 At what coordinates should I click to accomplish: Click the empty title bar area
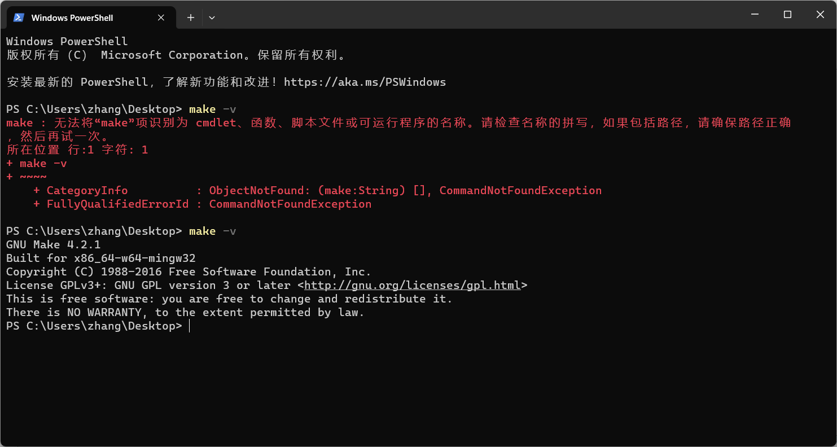(x=480, y=15)
